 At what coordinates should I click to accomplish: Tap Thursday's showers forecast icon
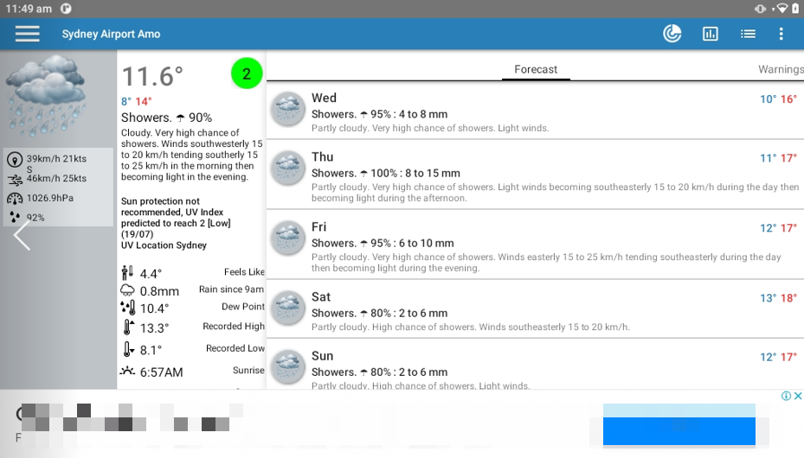(x=287, y=168)
